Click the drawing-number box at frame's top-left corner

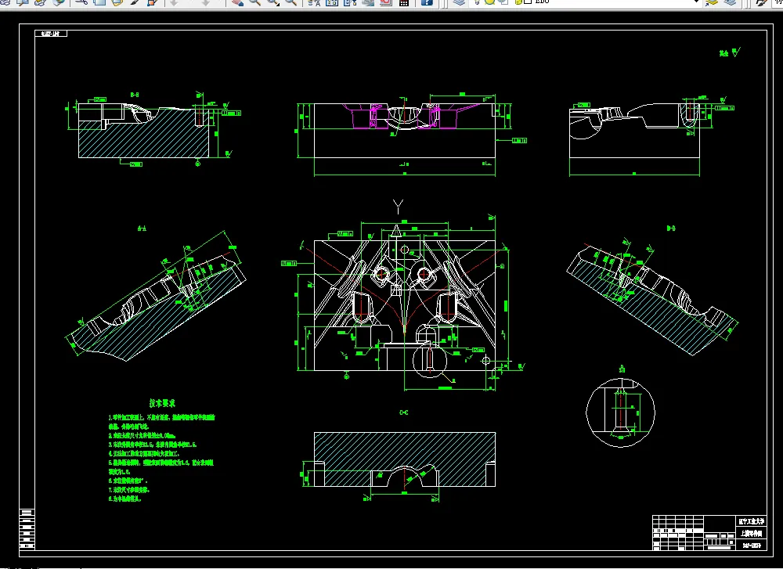coord(50,34)
